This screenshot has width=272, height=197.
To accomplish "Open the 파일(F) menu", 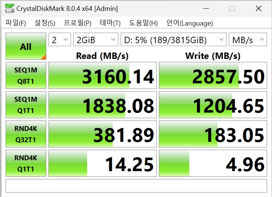I will click(16, 23).
